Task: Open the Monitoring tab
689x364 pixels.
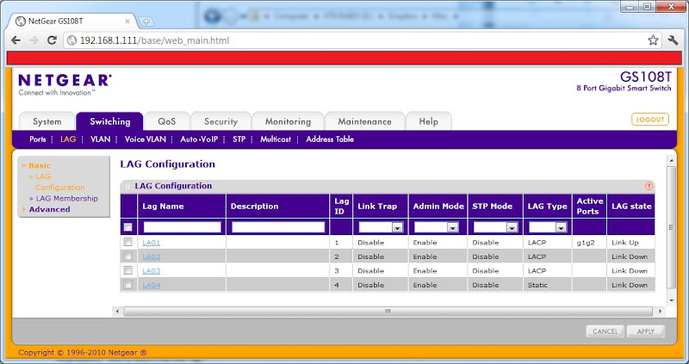Action: pos(288,121)
